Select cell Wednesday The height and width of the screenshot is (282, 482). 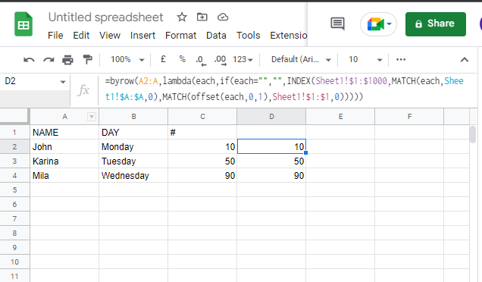click(x=133, y=176)
